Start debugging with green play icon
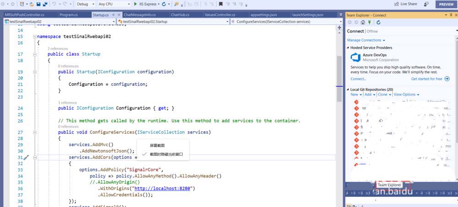This screenshot has width=458, height=207. (x=136, y=4)
